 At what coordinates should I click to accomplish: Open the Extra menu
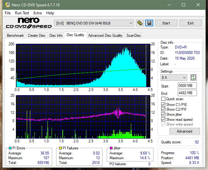(x=38, y=13)
